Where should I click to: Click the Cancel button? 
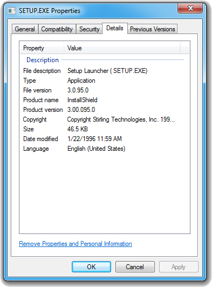(x=135, y=267)
